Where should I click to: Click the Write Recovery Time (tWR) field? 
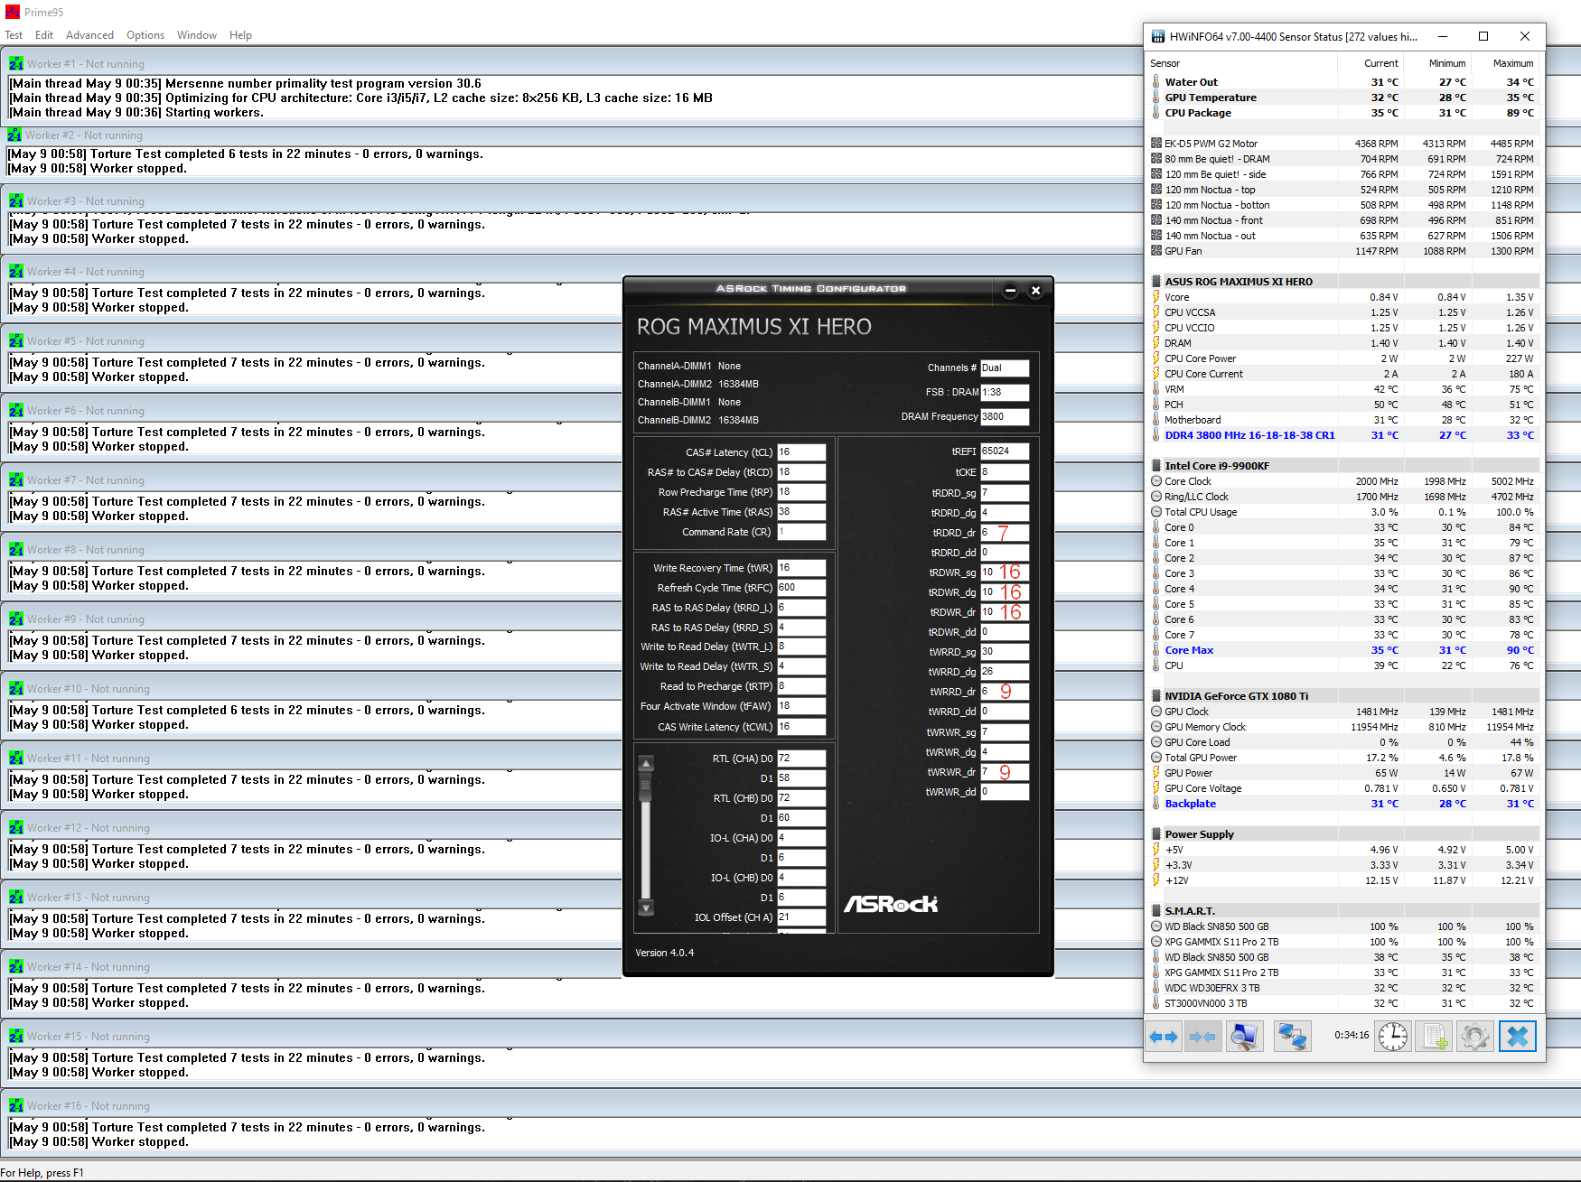point(801,568)
